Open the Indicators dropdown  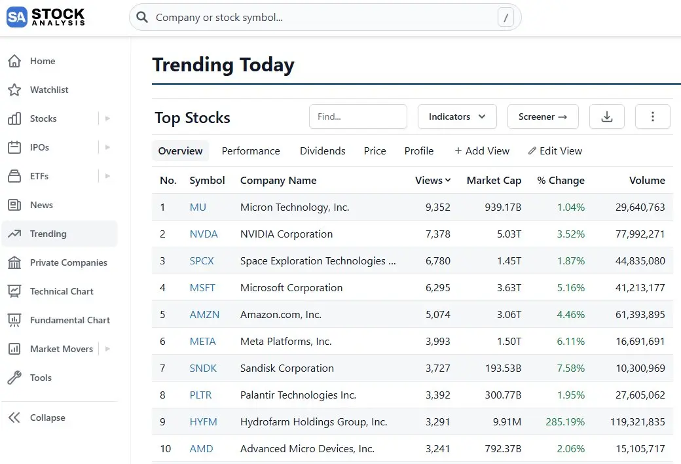tap(457, 116)
